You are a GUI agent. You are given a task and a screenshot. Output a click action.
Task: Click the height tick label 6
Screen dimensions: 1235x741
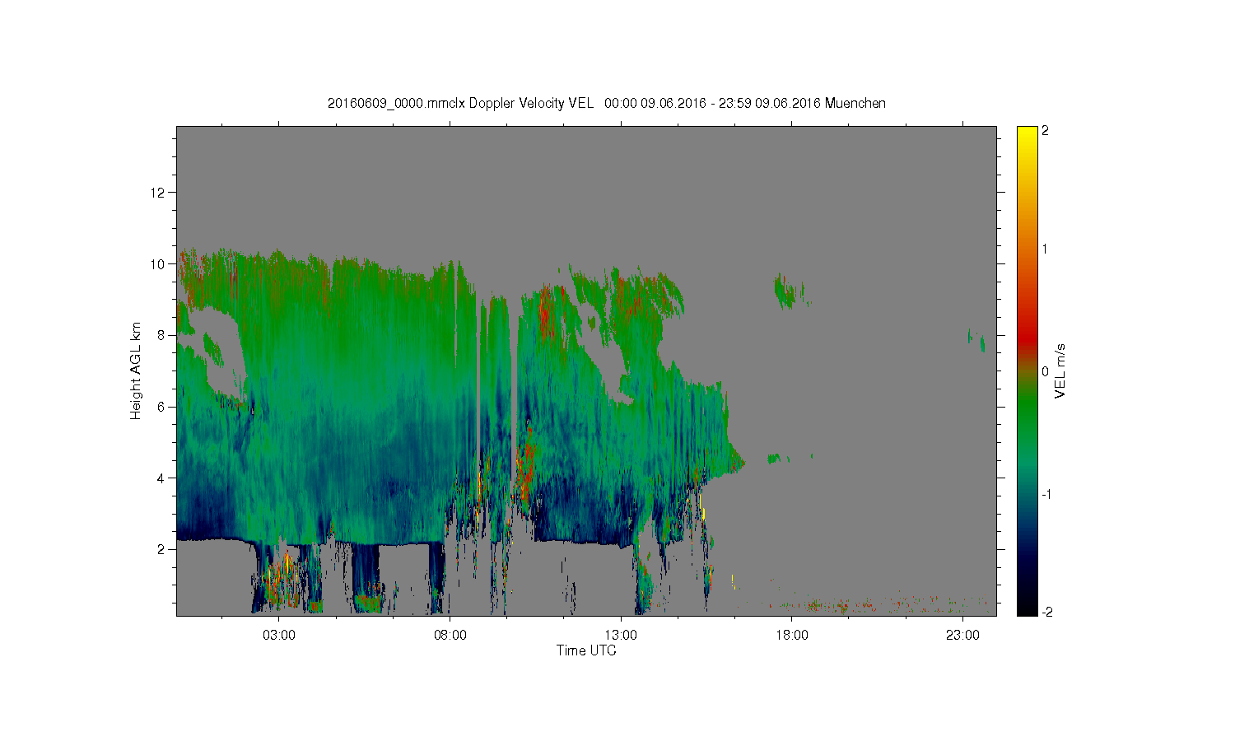tap(161, 407)
